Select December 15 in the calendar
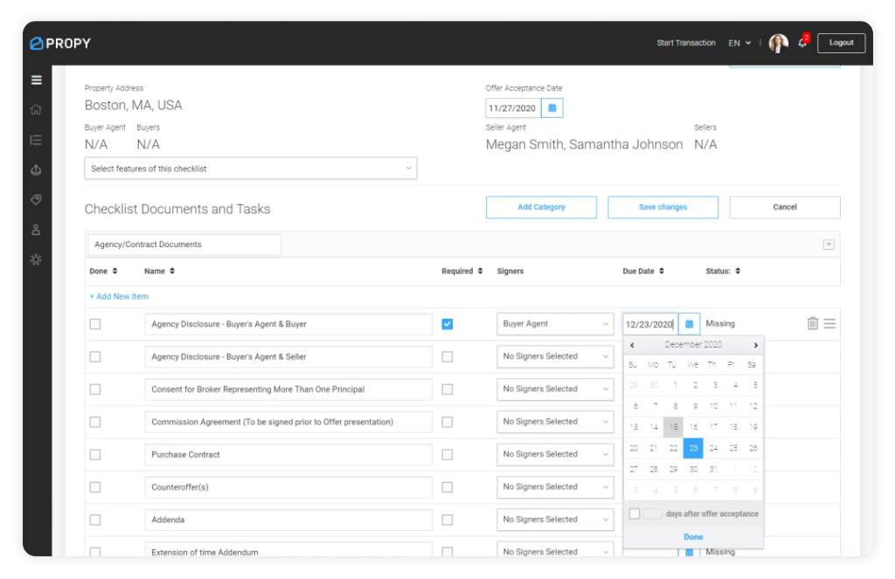This screenshot has width=895, height=579. pyautogui.click(x=673, y=427)
